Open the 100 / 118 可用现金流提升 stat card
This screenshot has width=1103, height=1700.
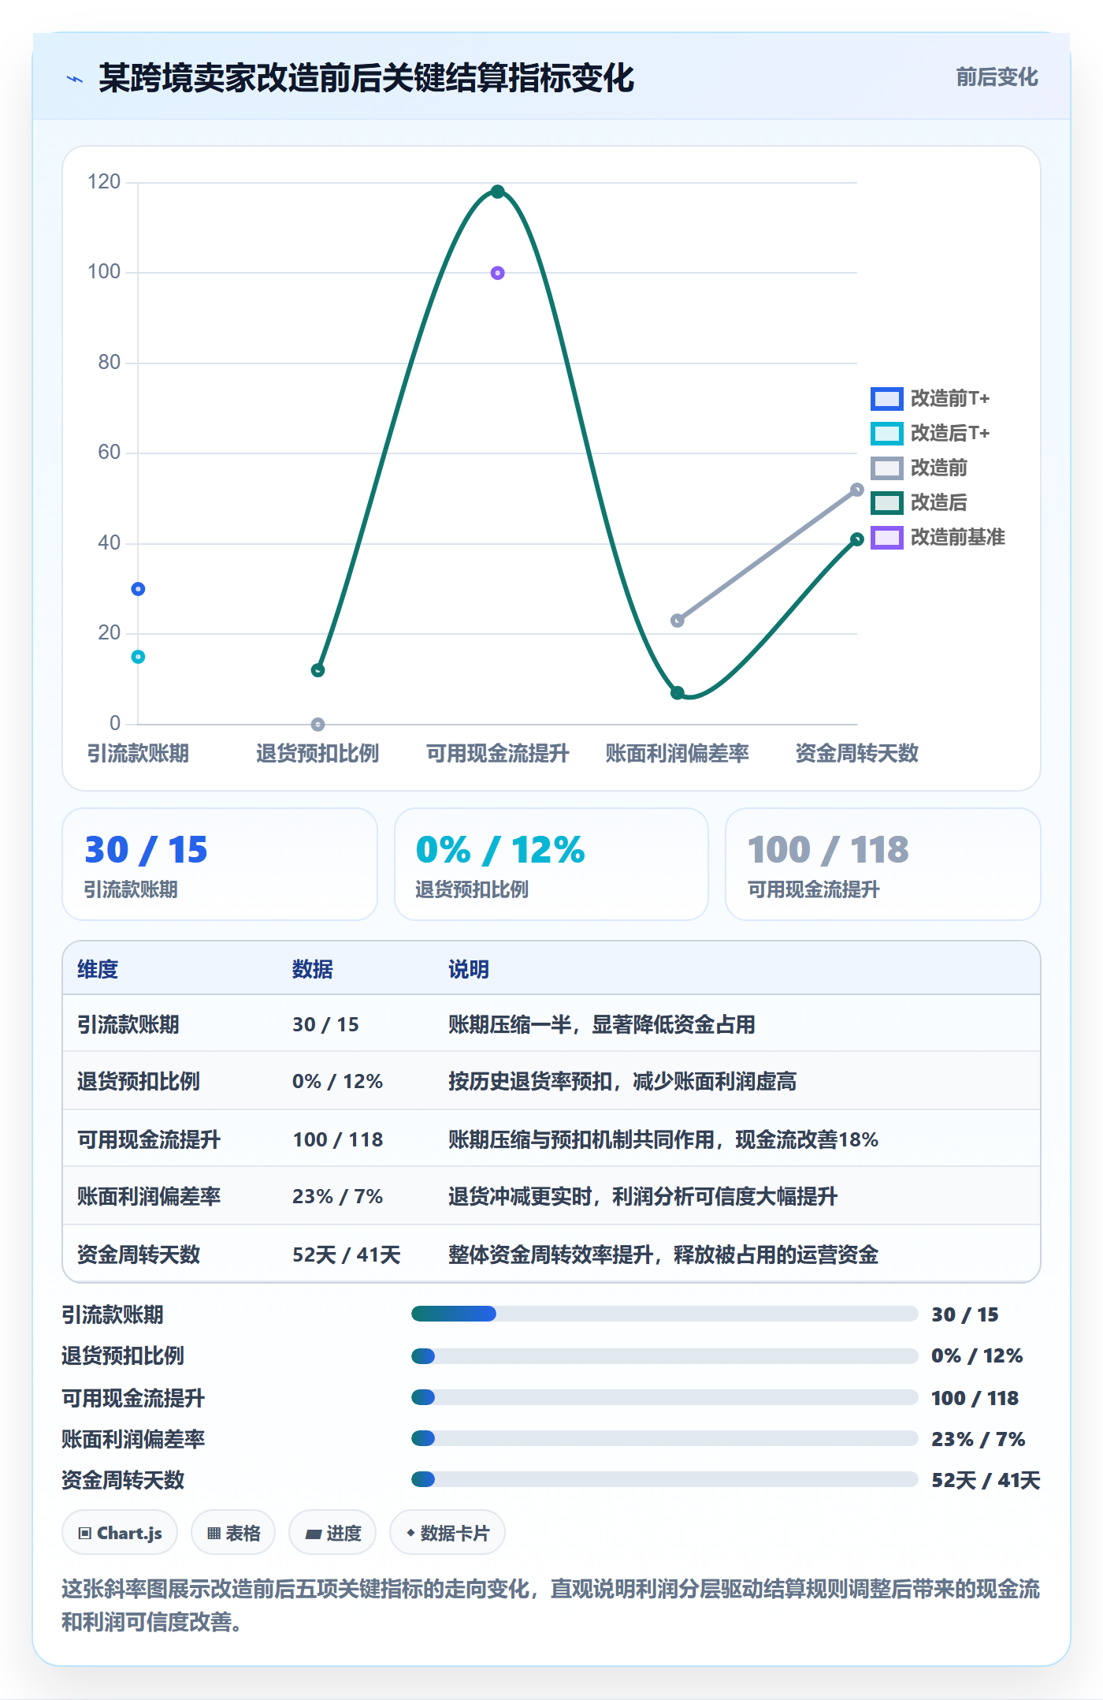click(883, 864)
